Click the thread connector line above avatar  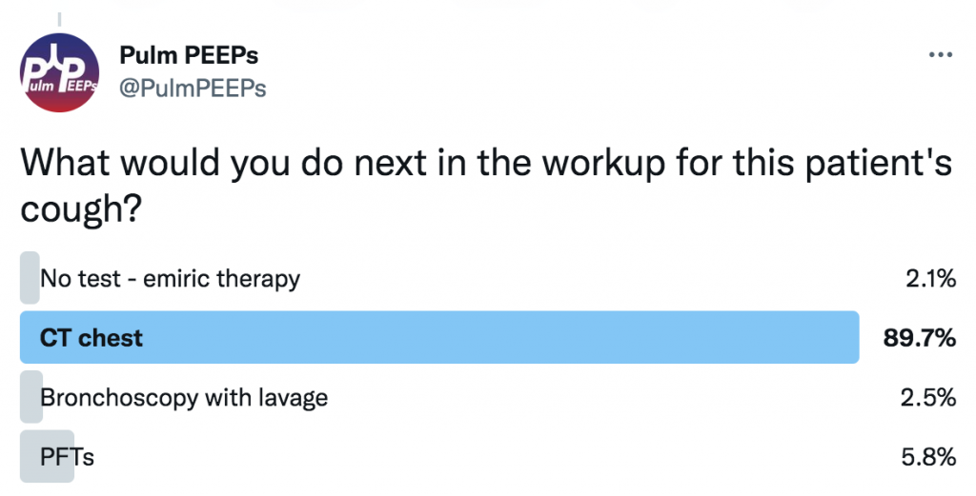pyautogui.click(x=59, y=19)
